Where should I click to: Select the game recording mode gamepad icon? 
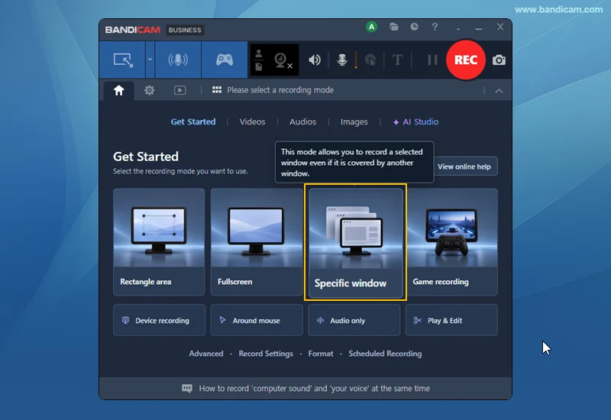225,60
